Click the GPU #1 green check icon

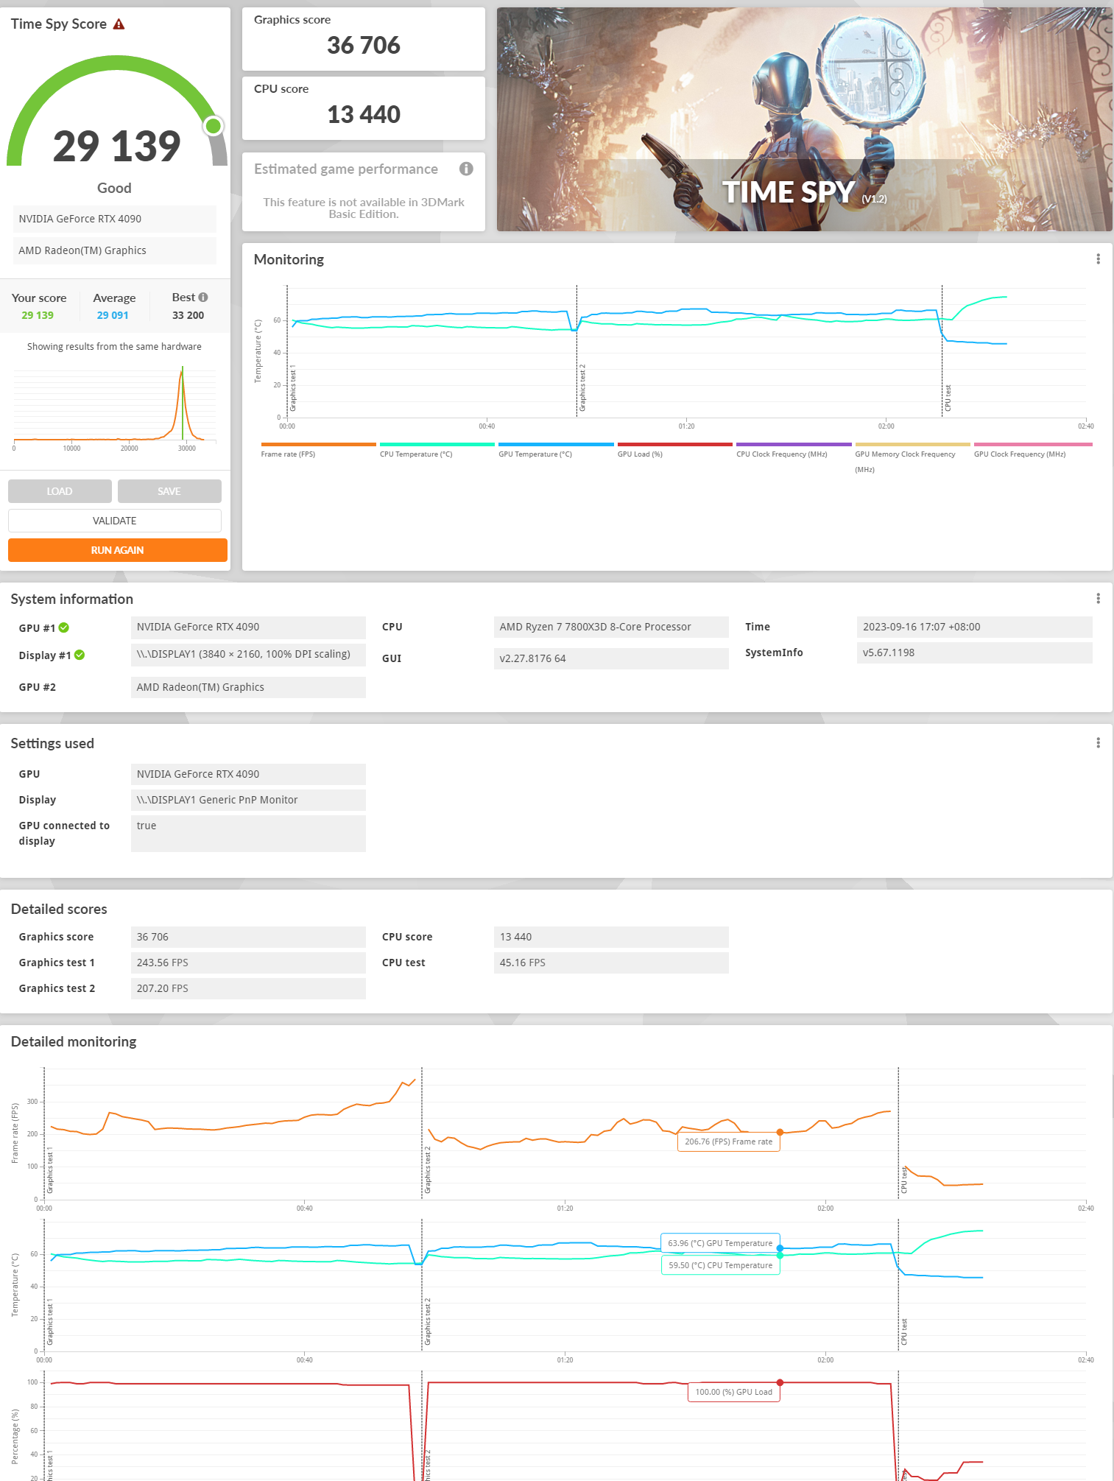pos(64,627)
